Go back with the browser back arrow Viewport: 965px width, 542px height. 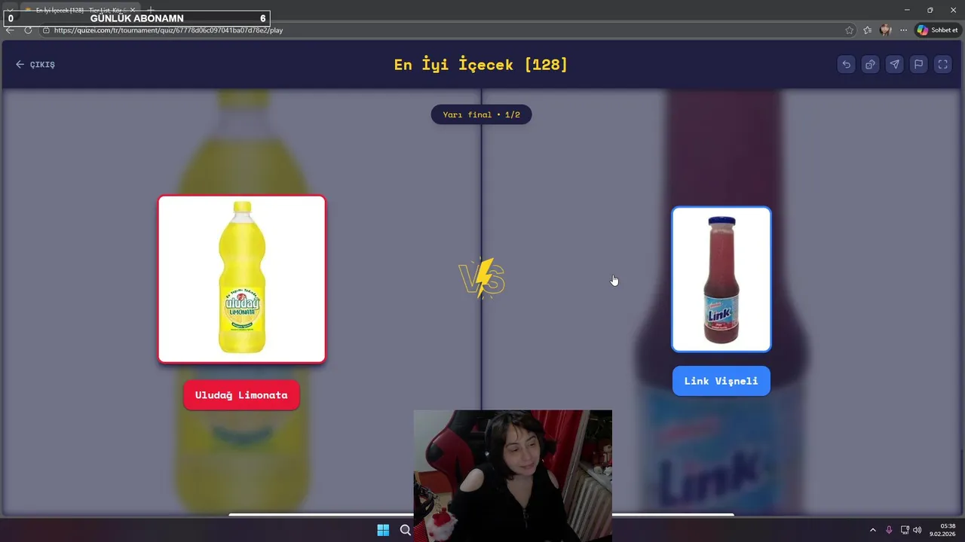[x=10, y=30]
